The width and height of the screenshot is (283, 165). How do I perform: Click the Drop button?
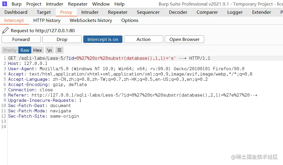[x=62, y=39]
